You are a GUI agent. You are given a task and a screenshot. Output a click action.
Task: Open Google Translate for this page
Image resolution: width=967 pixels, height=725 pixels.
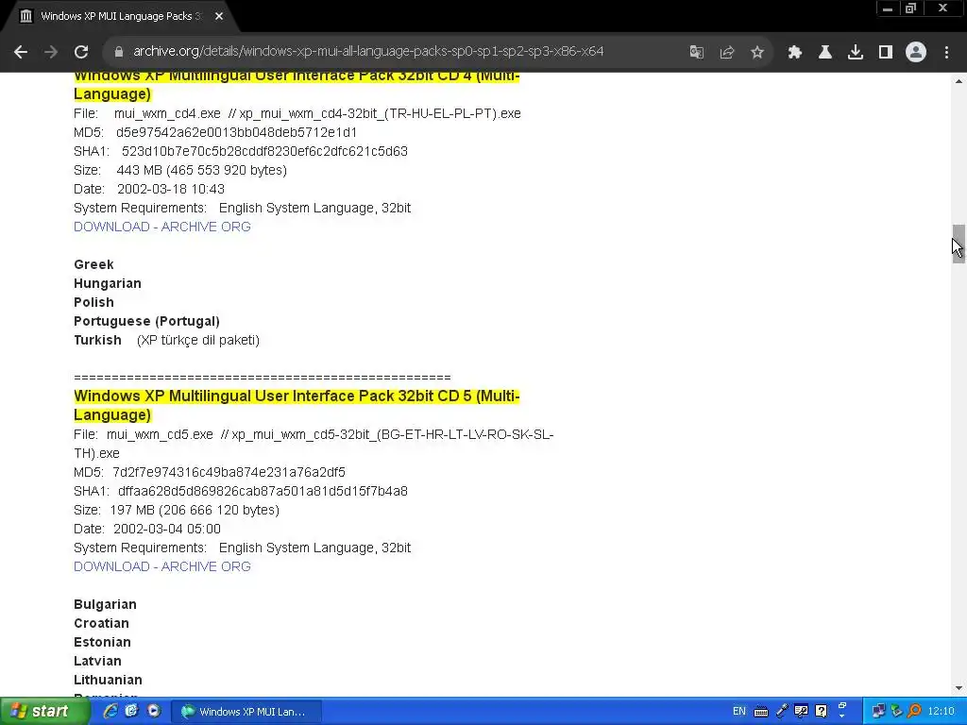pos(697,52)
